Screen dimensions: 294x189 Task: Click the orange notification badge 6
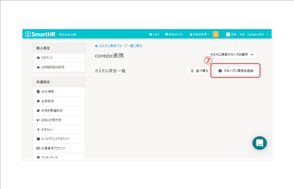(x=216, y=34)
